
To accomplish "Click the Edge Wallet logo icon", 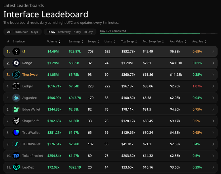I will [x=16, y=109].
